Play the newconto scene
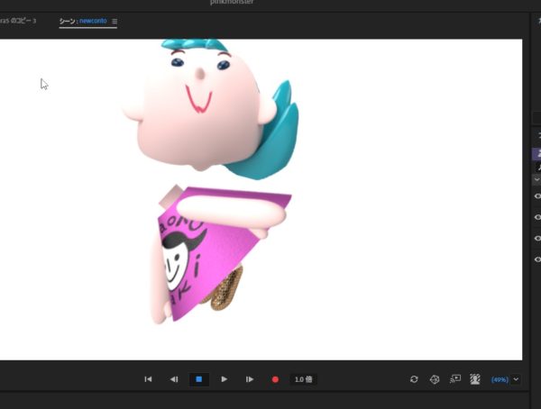This screenshot has width=541, height=409. tap(225, 379)
